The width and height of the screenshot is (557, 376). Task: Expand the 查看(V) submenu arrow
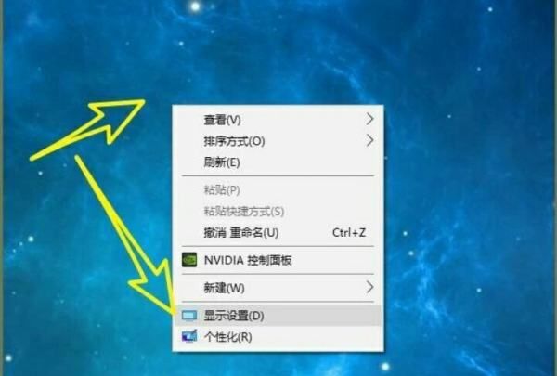369,119
